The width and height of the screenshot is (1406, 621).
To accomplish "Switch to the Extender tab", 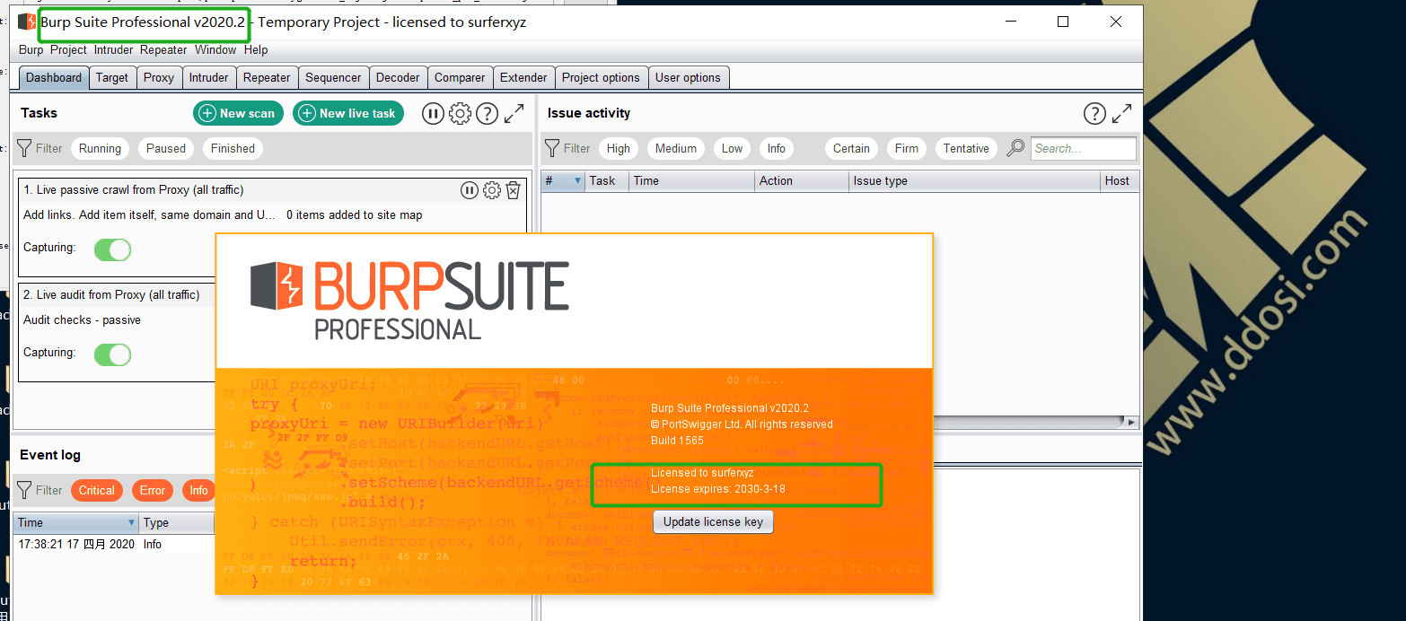I will click(x=523, y=78).
